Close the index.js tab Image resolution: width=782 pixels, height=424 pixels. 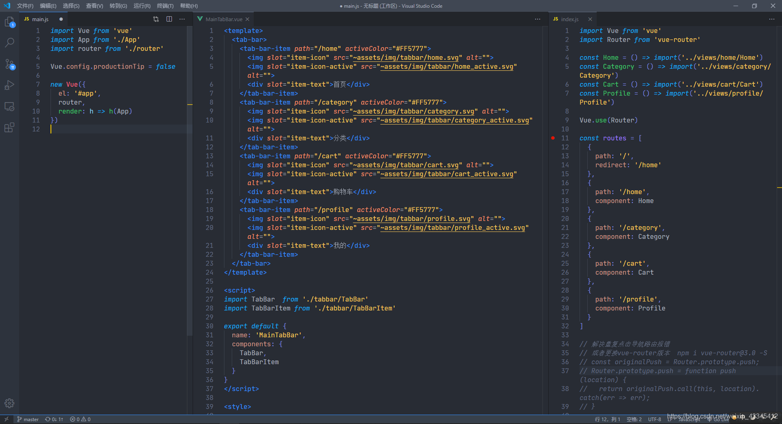coord(590,19)
